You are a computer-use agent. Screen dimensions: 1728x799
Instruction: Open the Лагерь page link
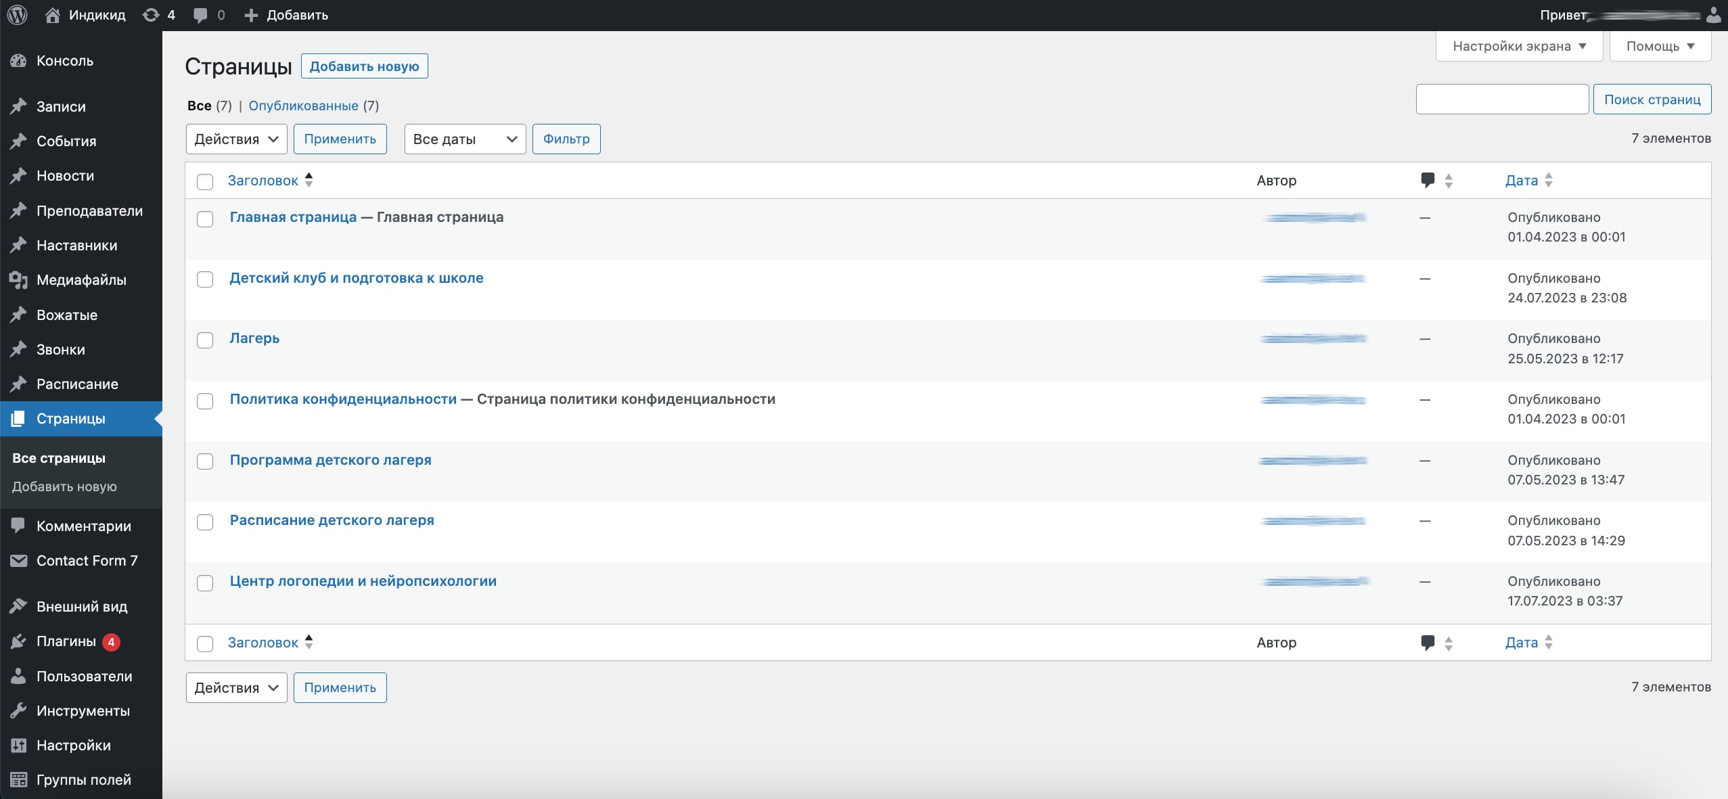(254, 338)
